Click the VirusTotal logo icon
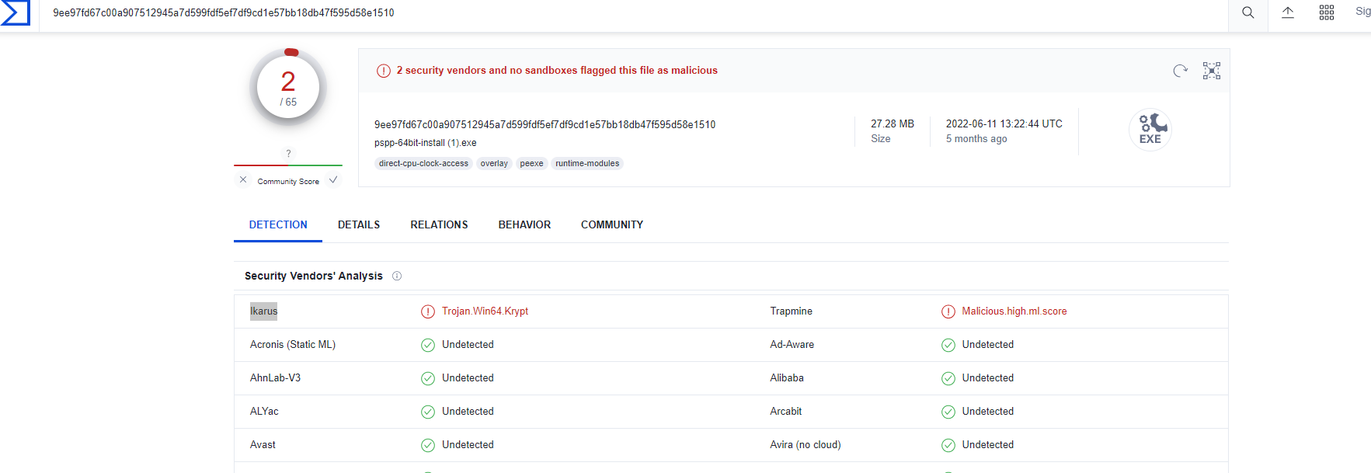1371x473 pixels. click(15, 12)
